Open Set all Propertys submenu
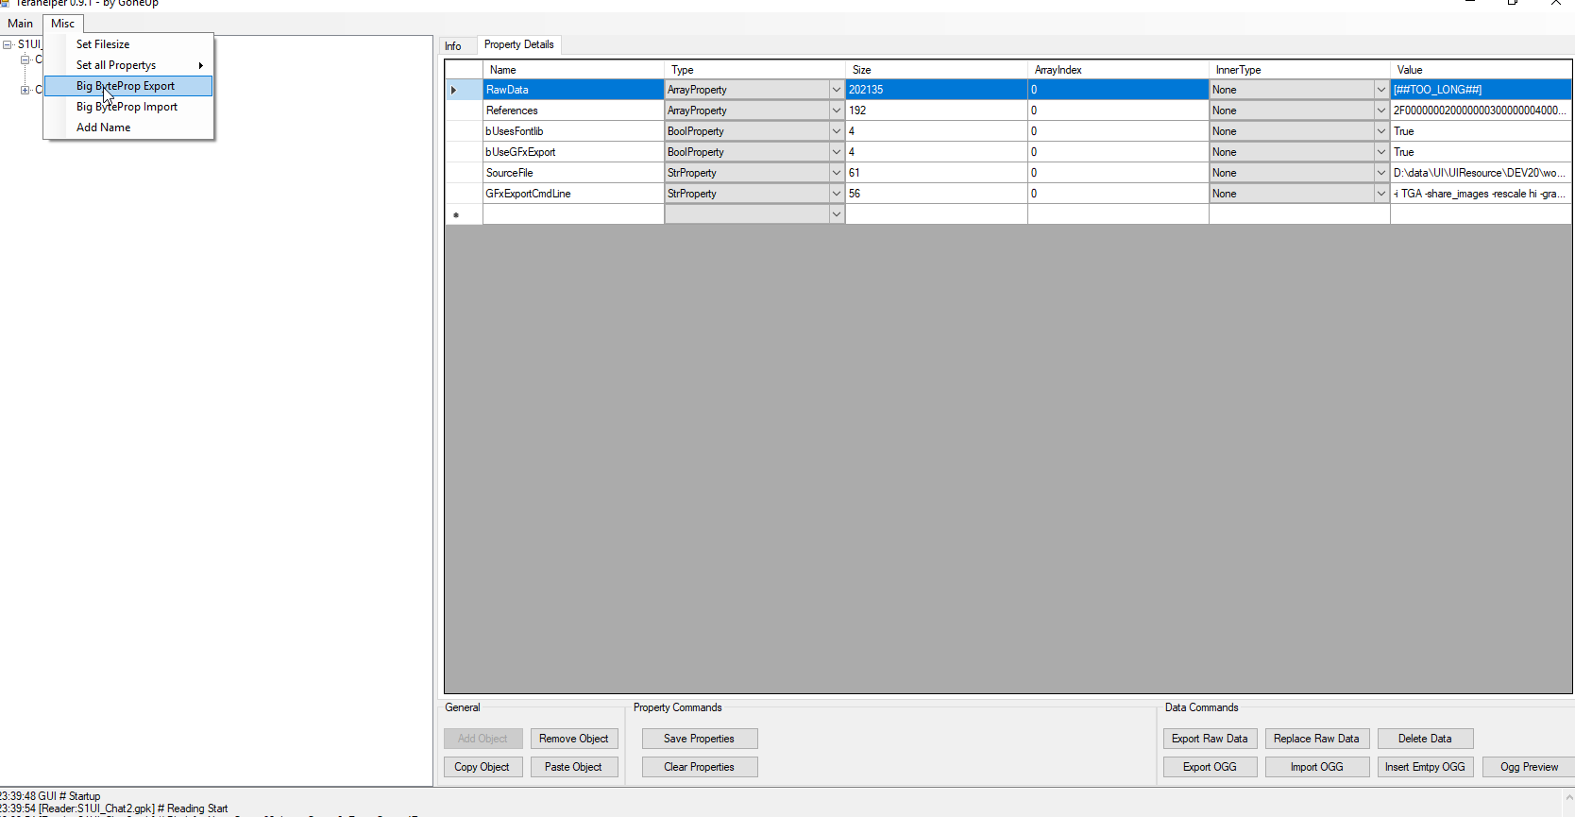This screenshot has height=817, width=1575. pyautogui.click(x=128, y=65)
